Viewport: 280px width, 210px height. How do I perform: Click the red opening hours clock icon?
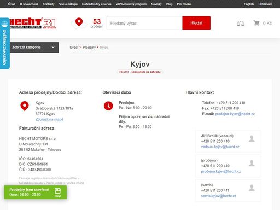[x=108, y=106]
